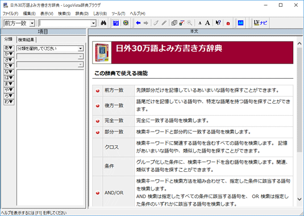Open the 辞典(D) menu
This screenshot has height=216, width=304.
[x=82, y=14]
